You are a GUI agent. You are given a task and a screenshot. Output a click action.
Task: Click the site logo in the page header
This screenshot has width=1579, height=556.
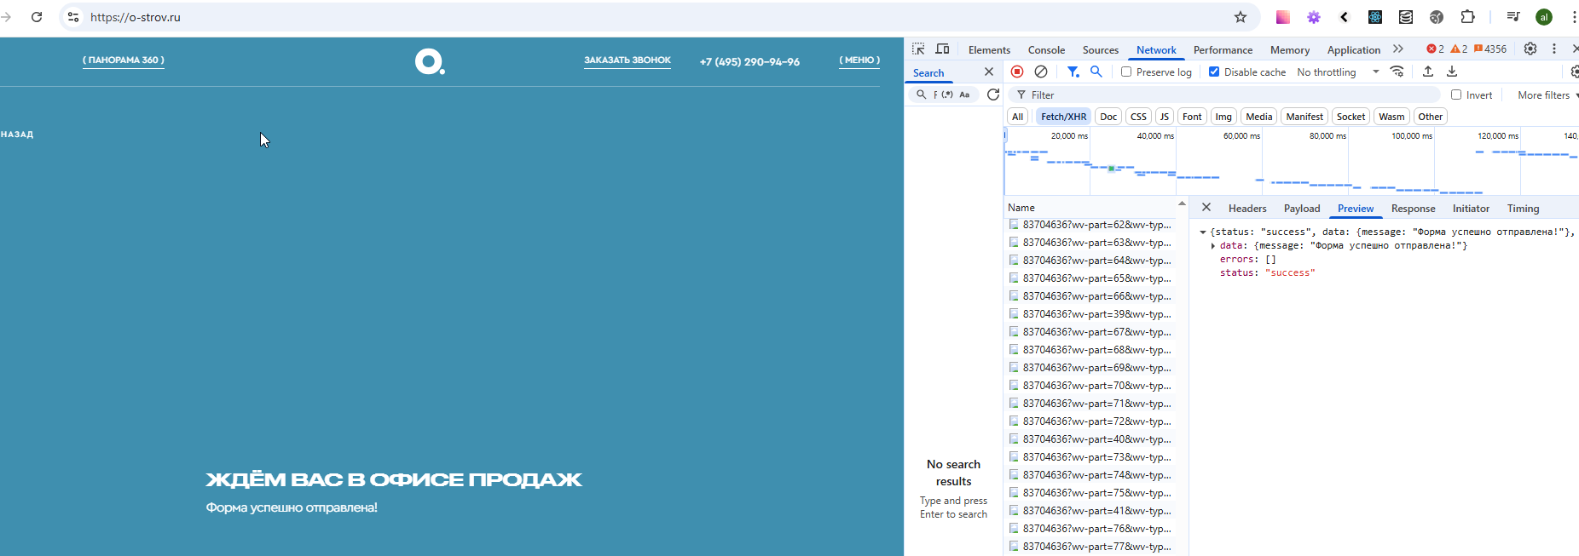coord(430,61)
